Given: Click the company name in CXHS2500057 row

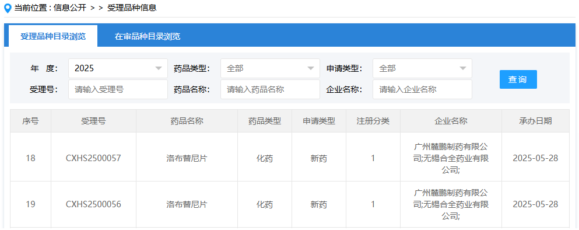Looking at the screenshot, I should [x=451, y=158].
